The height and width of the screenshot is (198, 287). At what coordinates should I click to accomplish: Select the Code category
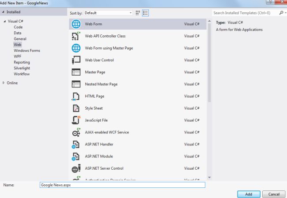[18, 27]
